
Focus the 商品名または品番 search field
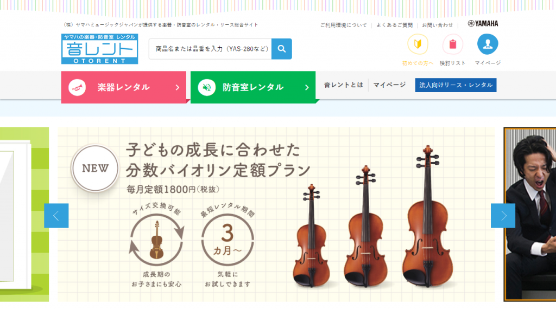[x=210, y=49]
